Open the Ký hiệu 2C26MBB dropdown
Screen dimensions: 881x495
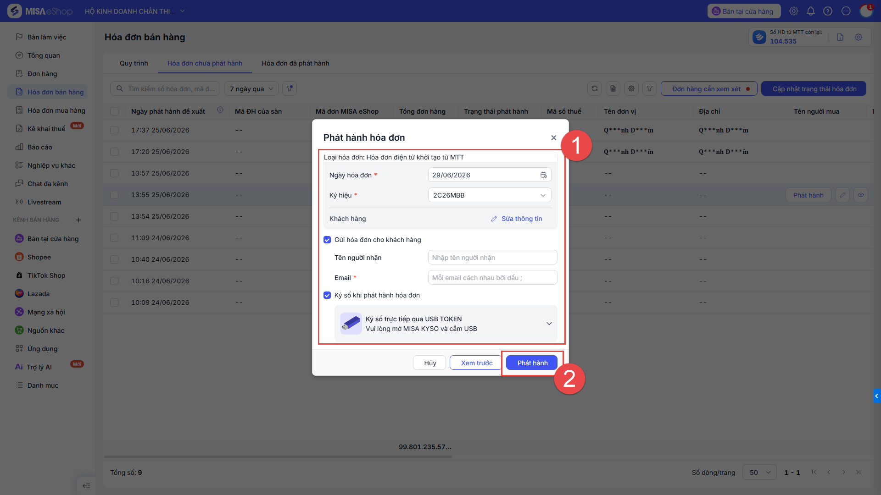490,195
